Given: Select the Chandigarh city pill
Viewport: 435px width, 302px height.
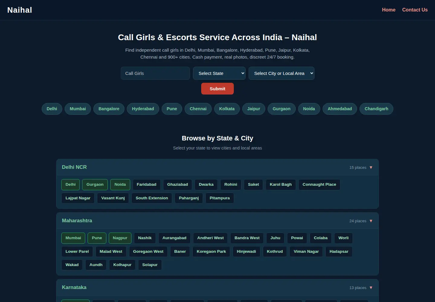Looking at the screenshot, I should pyautogui.click(x=376, y=109).
